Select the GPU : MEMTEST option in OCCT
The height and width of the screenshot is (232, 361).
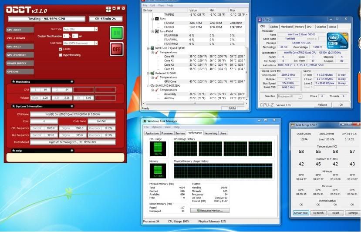point(20,55)
